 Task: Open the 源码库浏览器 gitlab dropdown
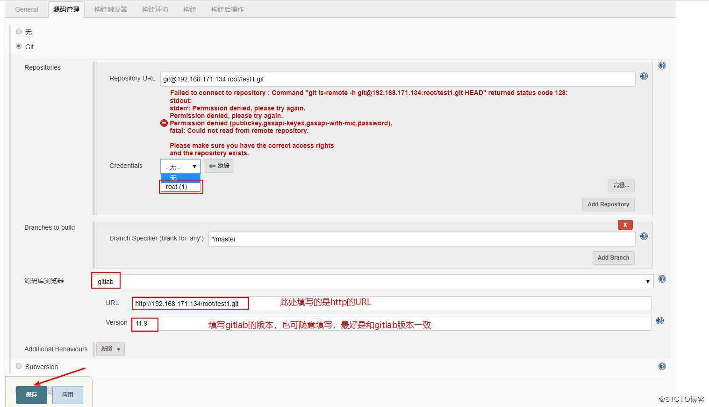click(x=372, y=282)
